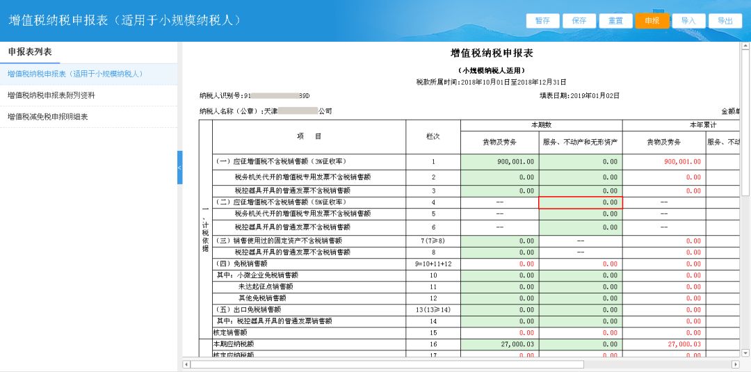Click row 2 服务、不动产 input field
751x372 pixels.
(x=581, y=177)
